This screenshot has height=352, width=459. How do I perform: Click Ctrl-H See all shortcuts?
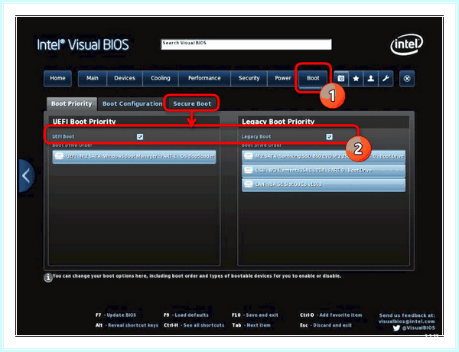(x=194, y=325)
